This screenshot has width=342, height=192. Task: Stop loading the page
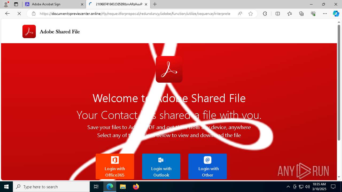19,14
